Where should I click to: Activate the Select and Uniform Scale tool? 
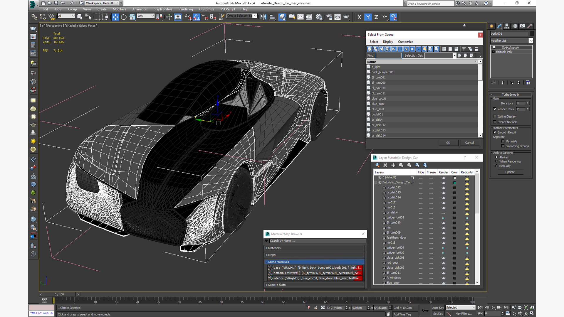click(132, 17)
